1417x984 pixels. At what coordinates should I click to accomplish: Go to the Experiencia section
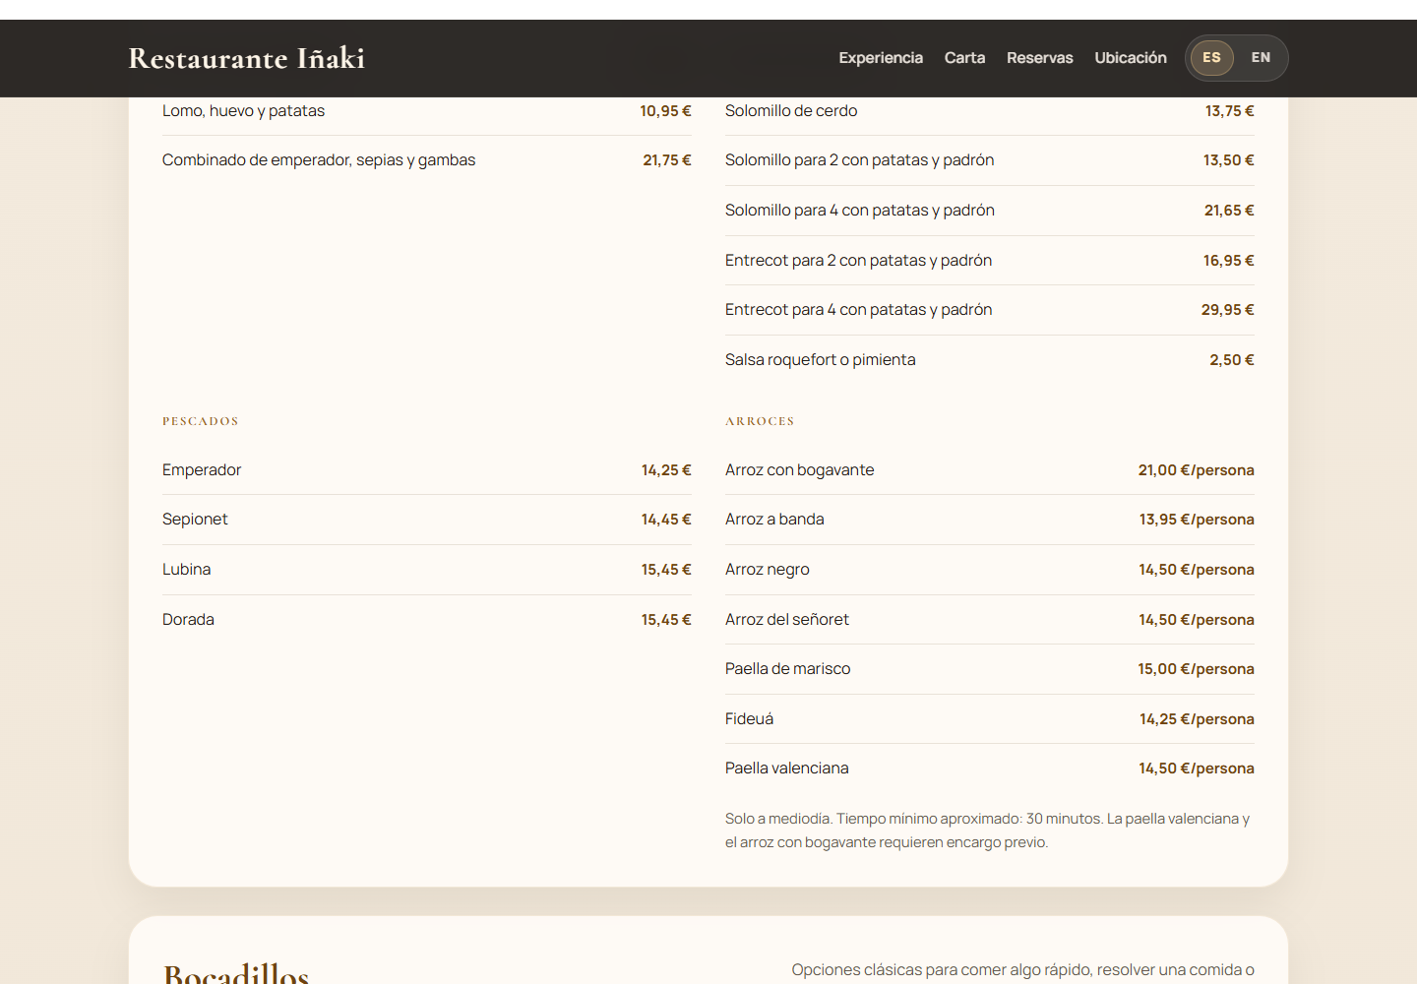(x=881, y=58)
